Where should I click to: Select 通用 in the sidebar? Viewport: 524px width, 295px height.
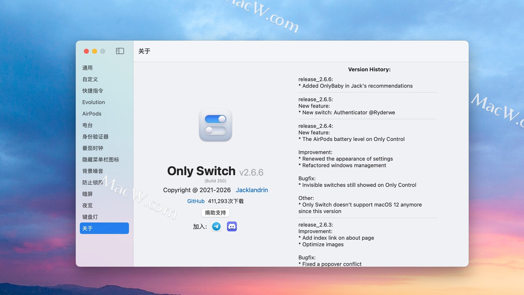(x=87, y=68)
